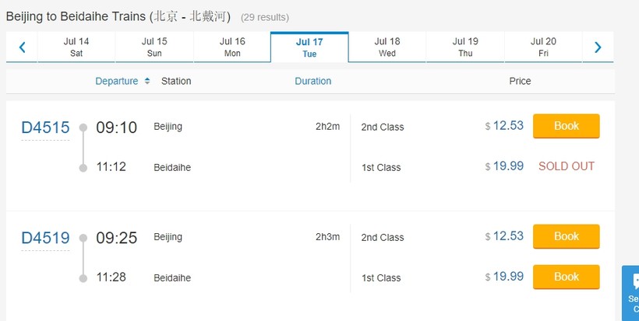Image resolution: width=639 pixels, height=321 pixels.
Task: Book D4515 2nd Class ticket
Action: [566, 126]
